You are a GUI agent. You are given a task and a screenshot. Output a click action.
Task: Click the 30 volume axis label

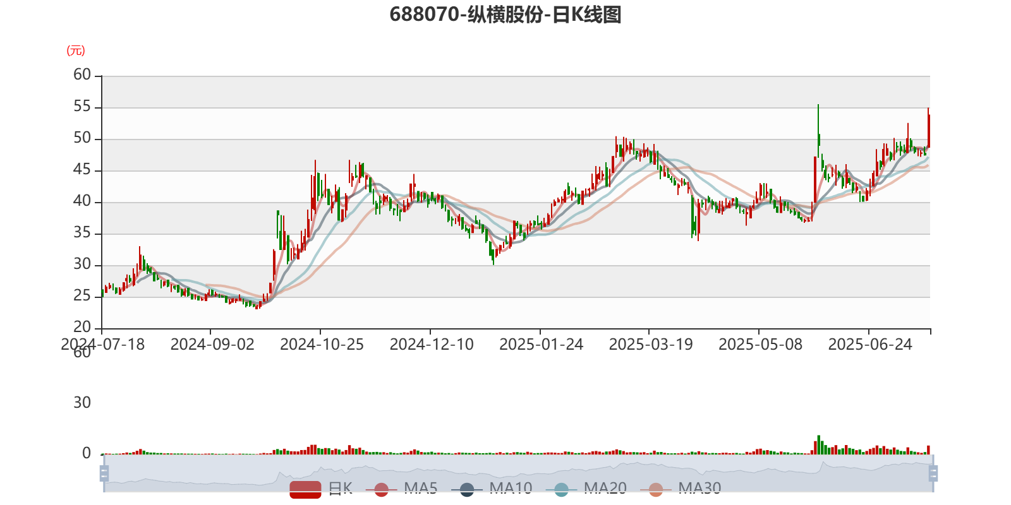[82, 403]
